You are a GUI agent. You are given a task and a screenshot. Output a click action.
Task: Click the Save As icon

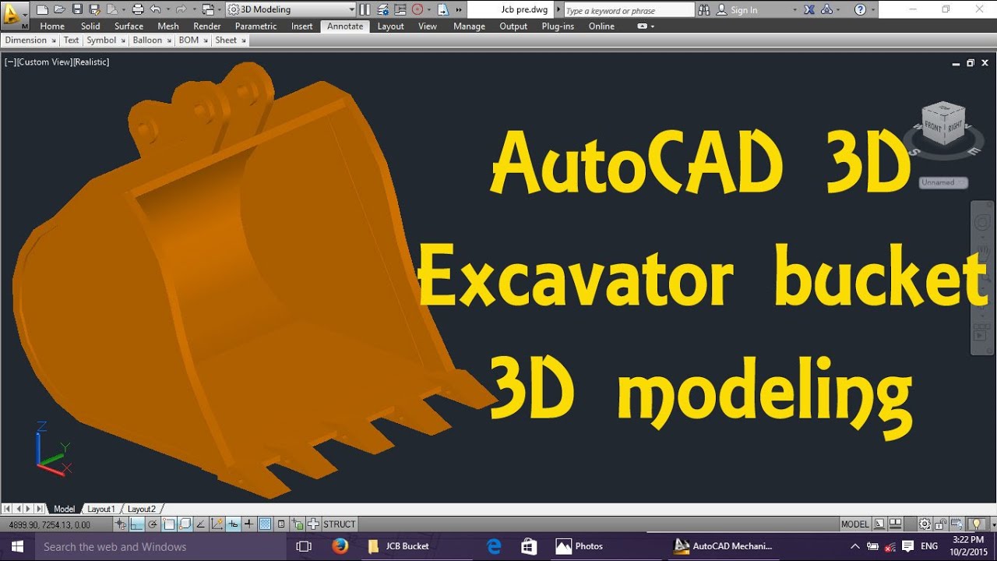pos(94,9)
